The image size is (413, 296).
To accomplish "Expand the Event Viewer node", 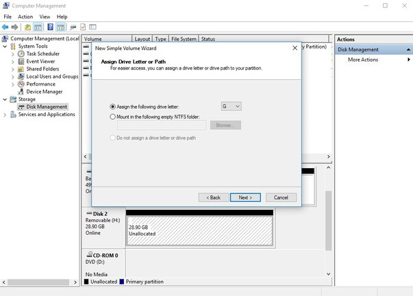I will coord(13,62).
